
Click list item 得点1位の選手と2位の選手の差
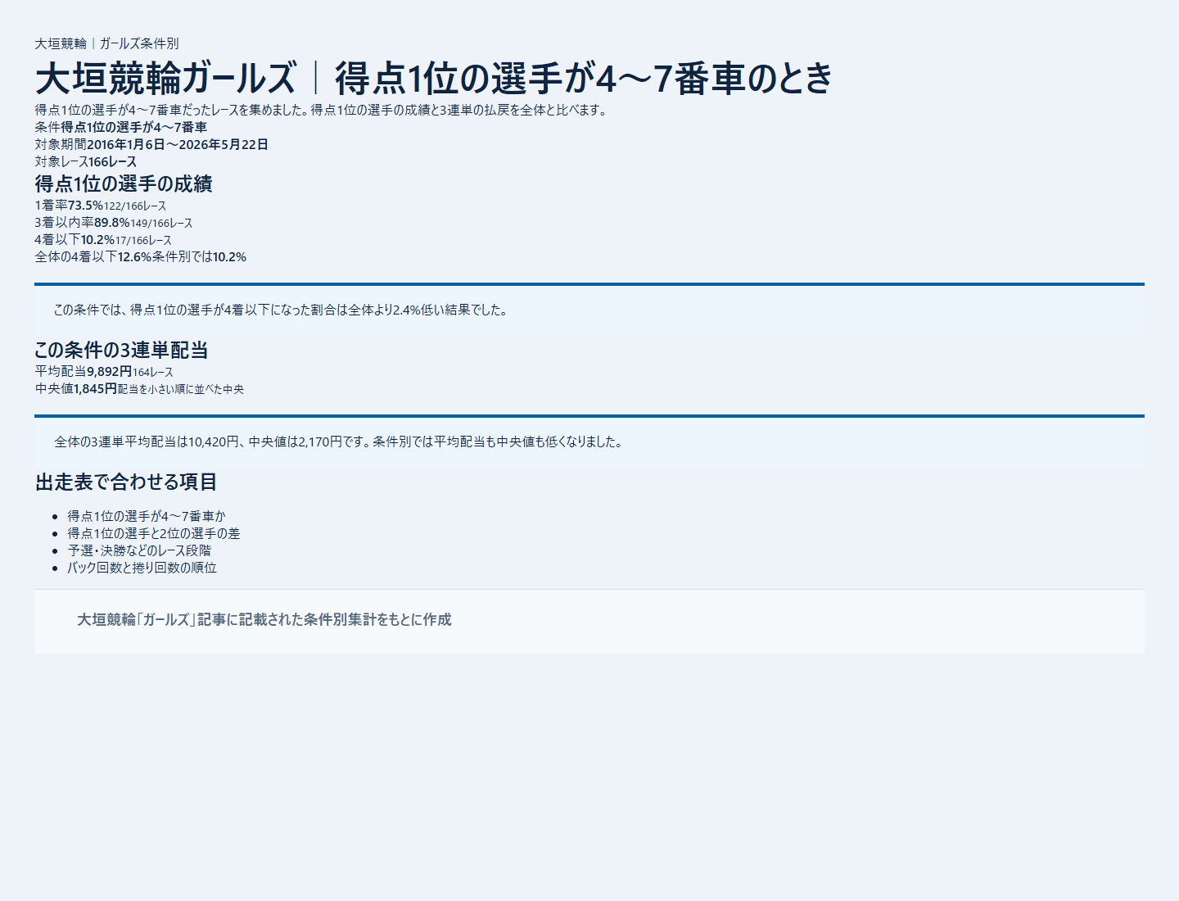coord(154,533)
